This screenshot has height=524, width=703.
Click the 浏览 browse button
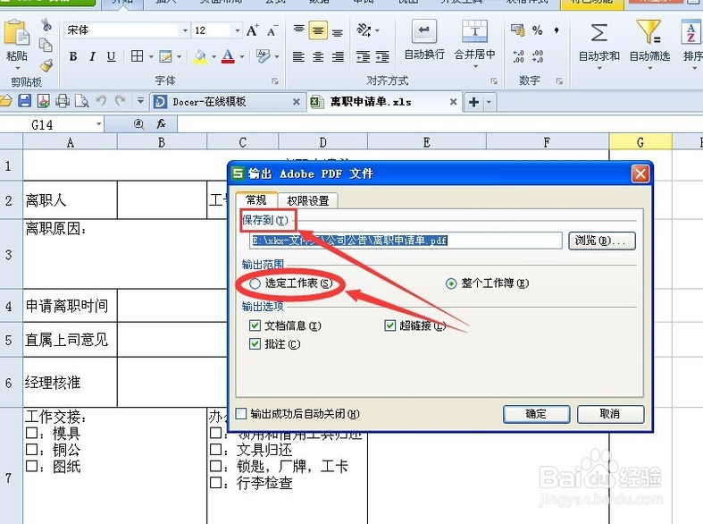pyautogui.click(x=602, y=241)
